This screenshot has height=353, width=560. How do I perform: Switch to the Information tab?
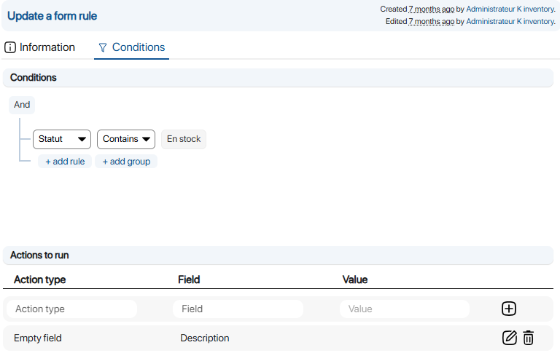pyautogui.click(x=40, y=47)
